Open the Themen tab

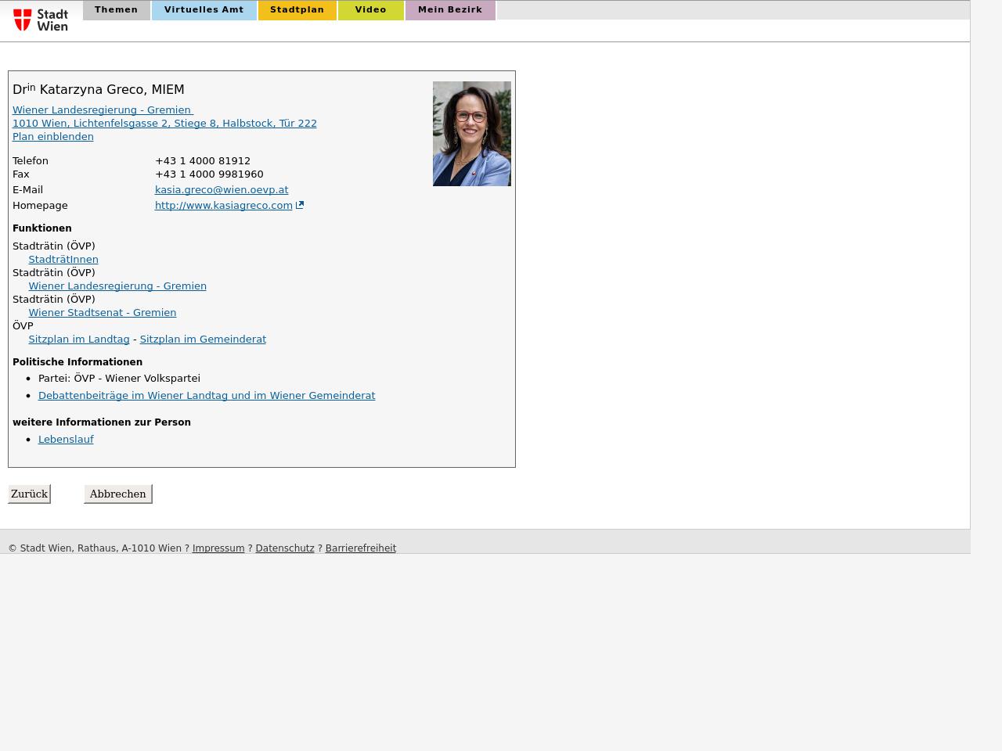click(116, 10)
